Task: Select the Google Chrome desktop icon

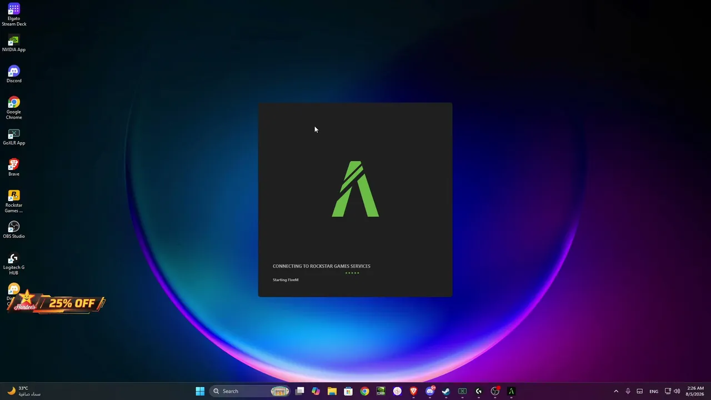Action: tap(14, 108)
